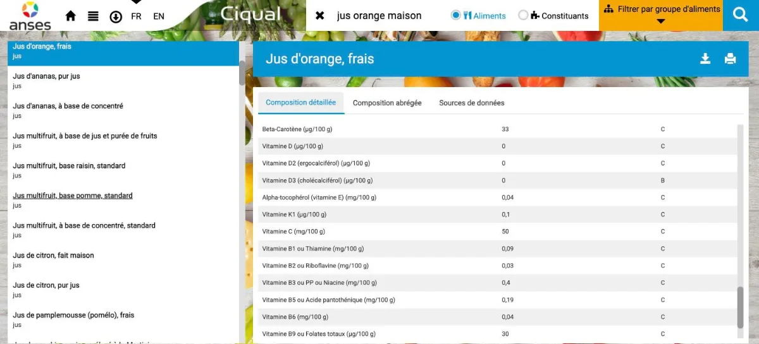Select 'Jus de citron, pur jus' result
759x344 pixels.
click(x=123, y=290)
